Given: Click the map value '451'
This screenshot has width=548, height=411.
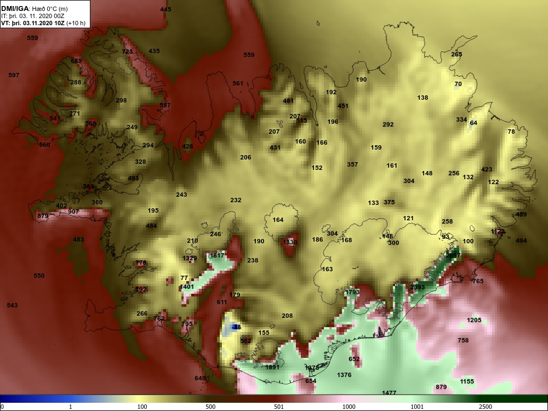Looking at the screenshot, I should [x=343, y=106].
